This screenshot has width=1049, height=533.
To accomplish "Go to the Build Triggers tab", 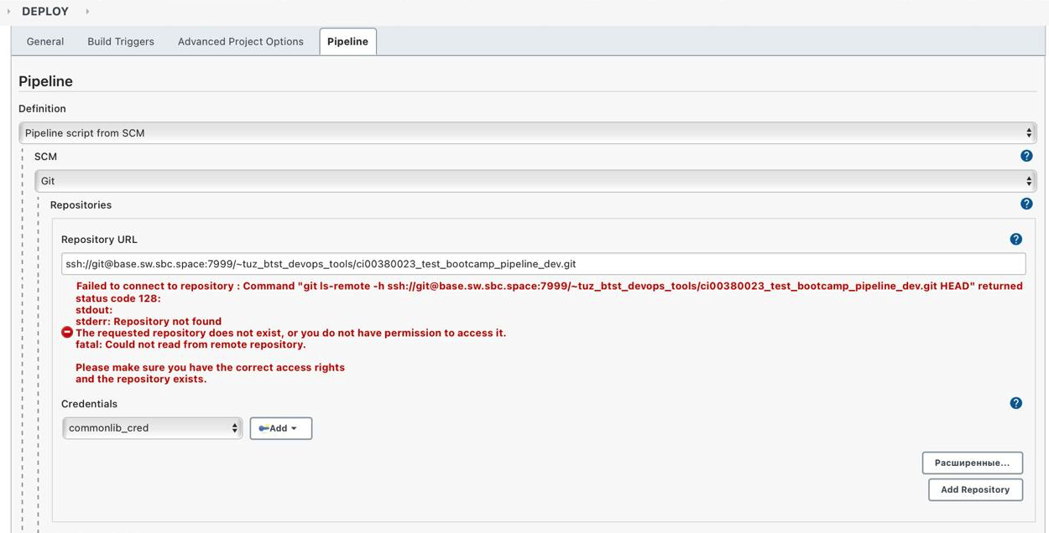I will coord(121,42).
